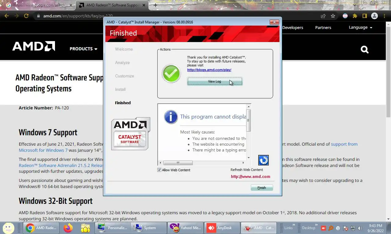Open Firefox from the taskbar
This screenshot has height=234, width=391.
tap(68, 228)
